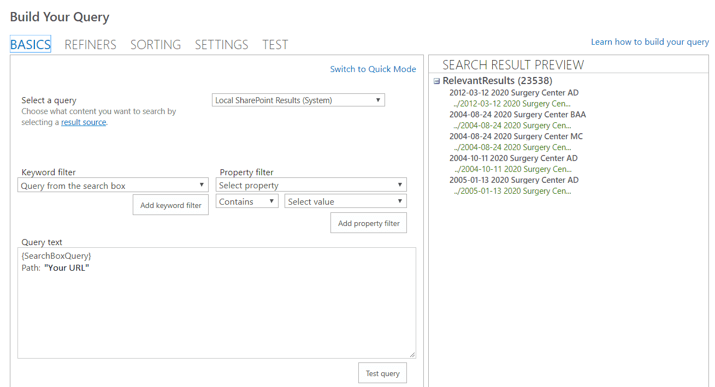
Task: Collapse the RelevantResults group
Action: 436,81
